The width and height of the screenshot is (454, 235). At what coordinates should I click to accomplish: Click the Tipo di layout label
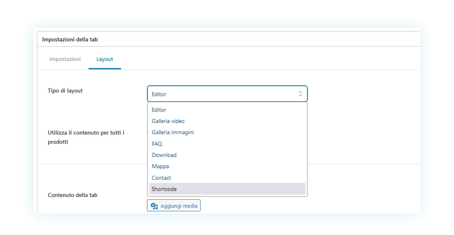65,91
